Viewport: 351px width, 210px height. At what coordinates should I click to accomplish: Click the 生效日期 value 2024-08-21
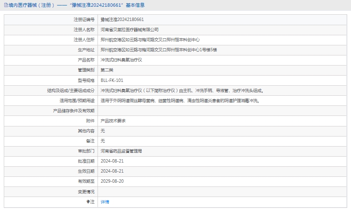[x=112, y=171]
